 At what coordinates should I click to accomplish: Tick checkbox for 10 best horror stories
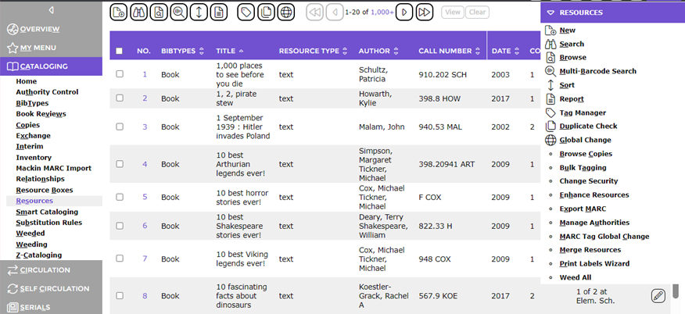pos(120,197)
